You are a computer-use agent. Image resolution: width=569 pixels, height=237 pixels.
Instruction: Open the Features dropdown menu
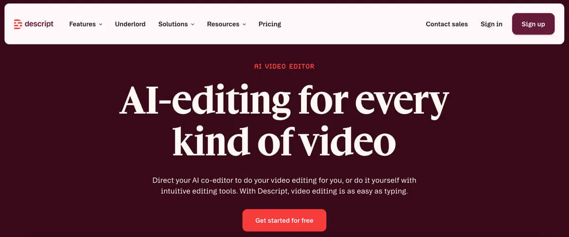point(85,24)
